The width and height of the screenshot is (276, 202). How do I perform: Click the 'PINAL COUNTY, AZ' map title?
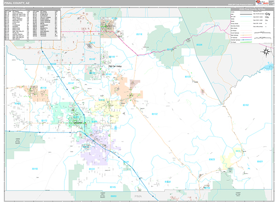(17, 3)
